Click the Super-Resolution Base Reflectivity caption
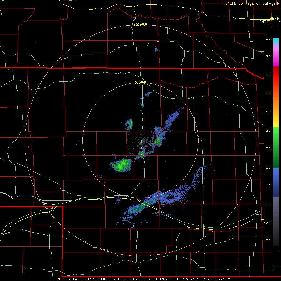Screen dimensions: 281x281 pyautogui.click(x=140, y=279)
